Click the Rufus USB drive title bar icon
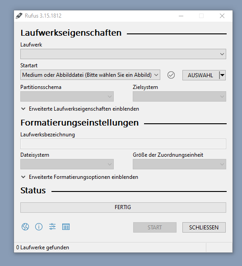This screenshot has width=242, height=266. point(19,16)
